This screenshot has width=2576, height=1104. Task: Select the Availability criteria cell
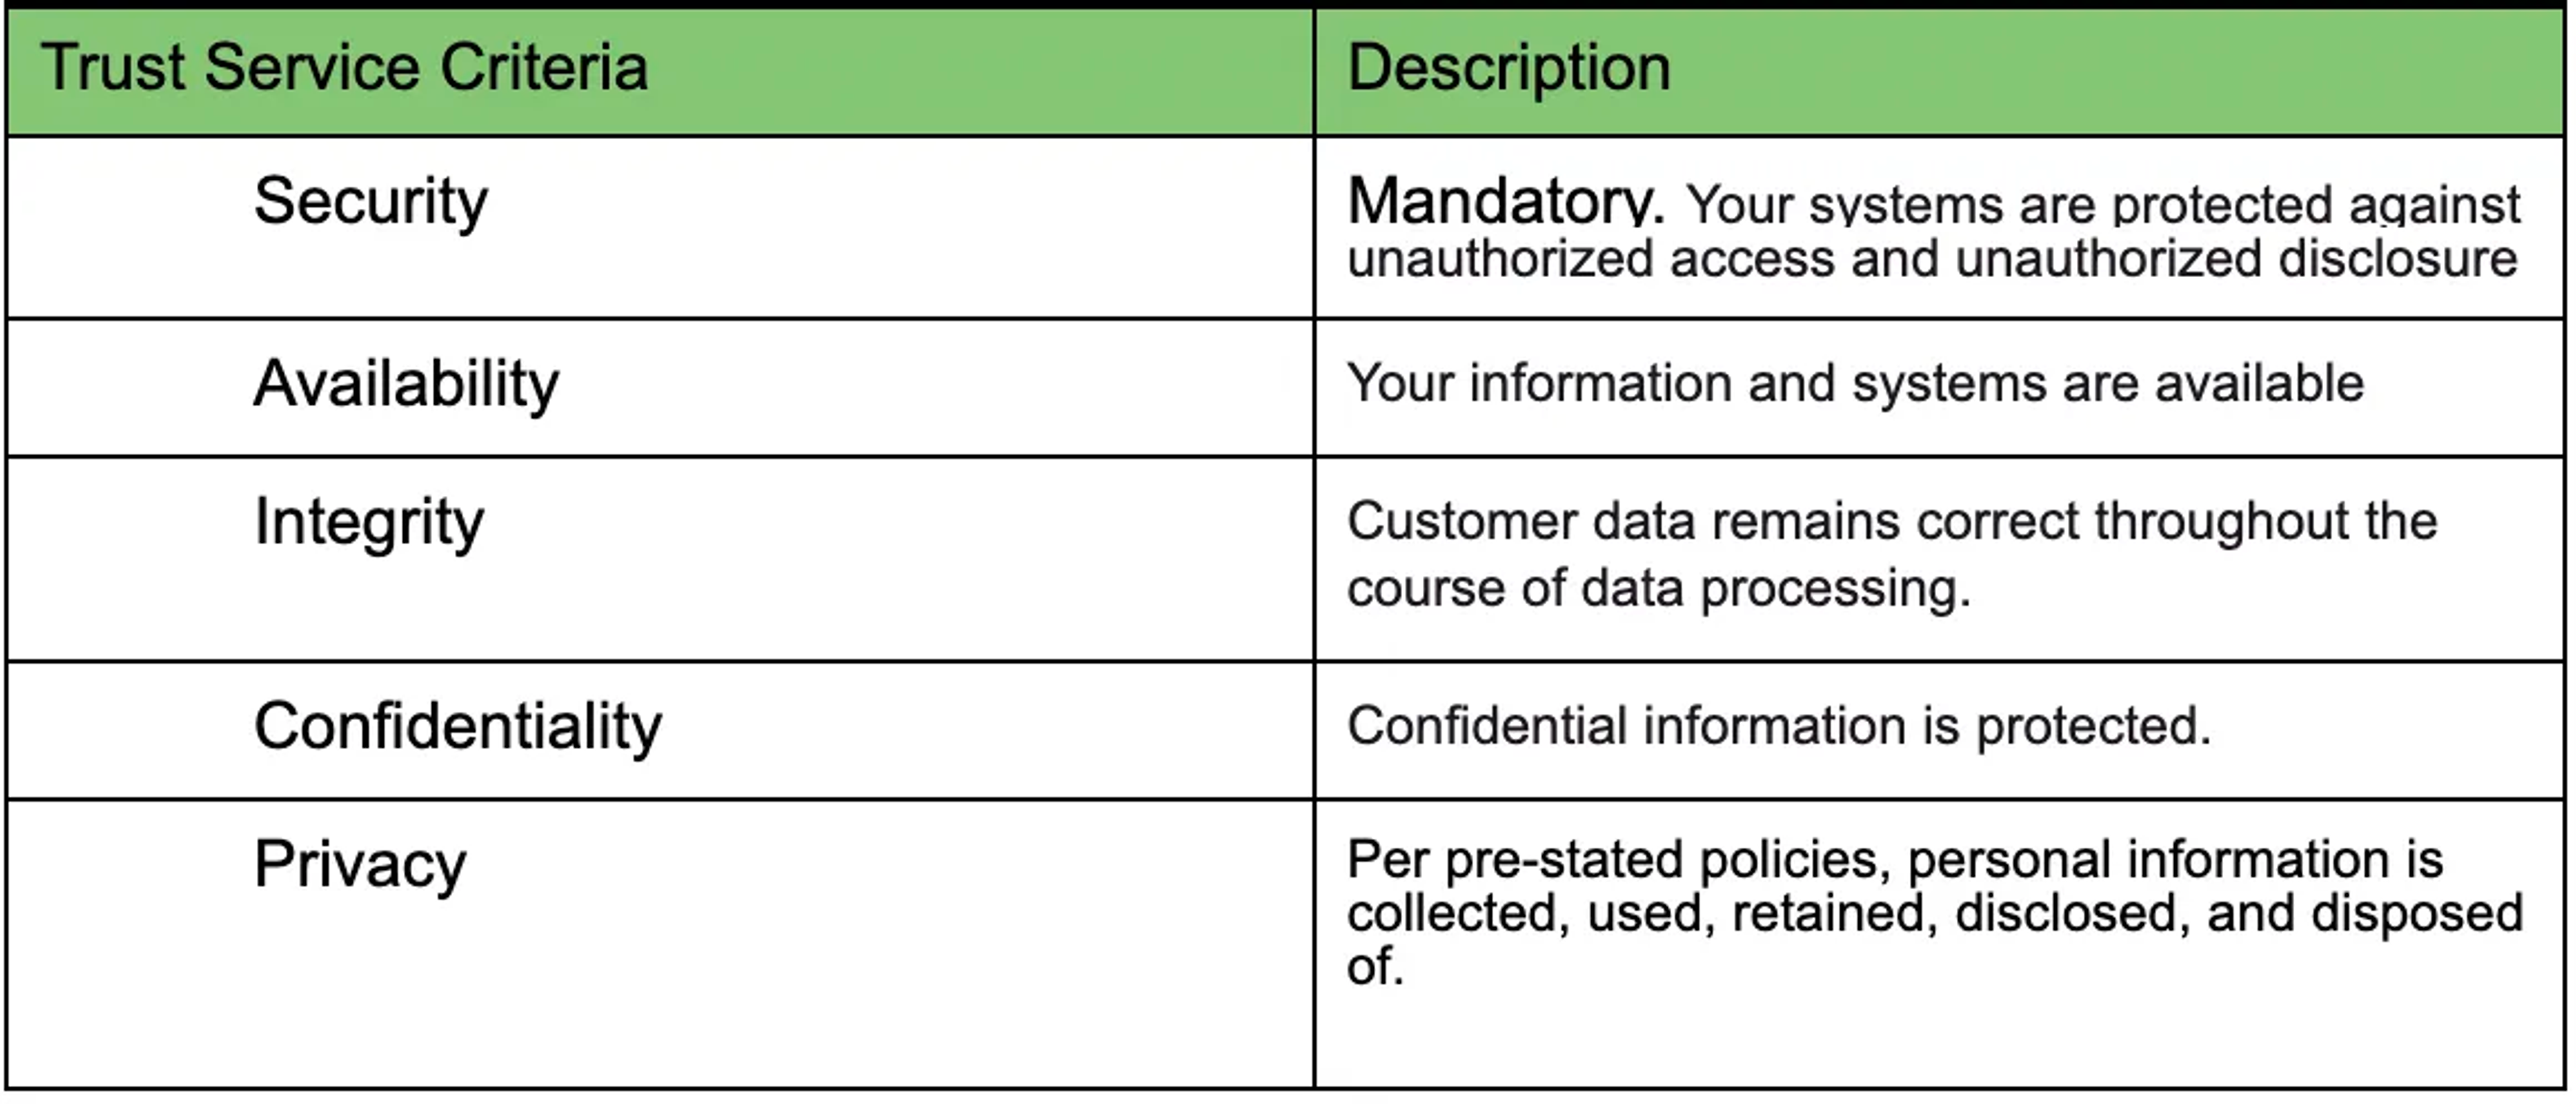(x=660, y=388)
